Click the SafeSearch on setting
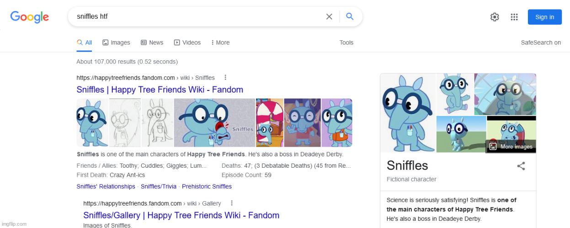Screen dimensions: 570x228 click(x=541, y=42)
